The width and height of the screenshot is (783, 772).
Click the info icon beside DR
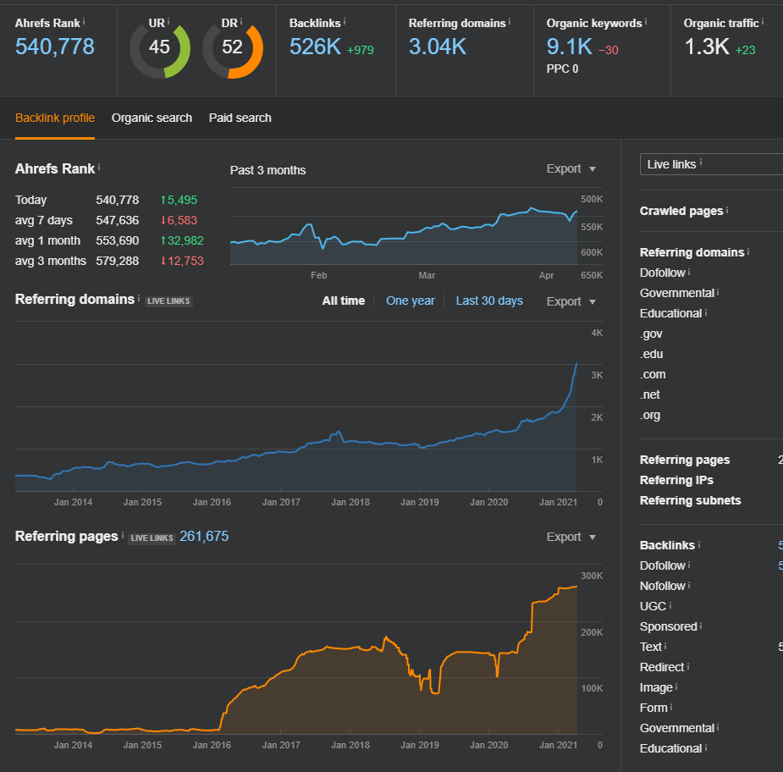coord(240,22)
